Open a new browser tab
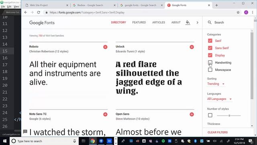Image resolution: width=257 pixels, height=145 pixels. pos(216,5)
